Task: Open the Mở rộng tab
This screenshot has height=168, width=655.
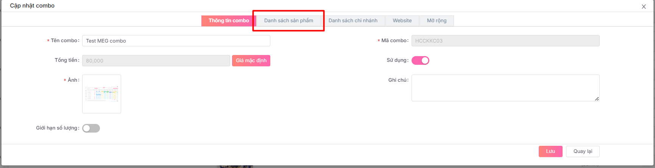Action: (x=437, y=21)
